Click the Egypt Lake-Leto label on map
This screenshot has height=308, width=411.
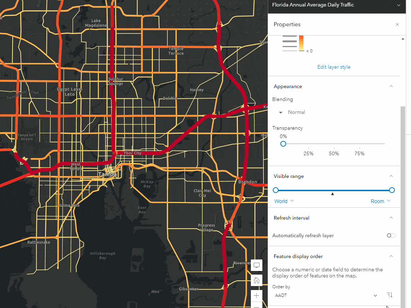pyautogui.click(x=70, y=92)
